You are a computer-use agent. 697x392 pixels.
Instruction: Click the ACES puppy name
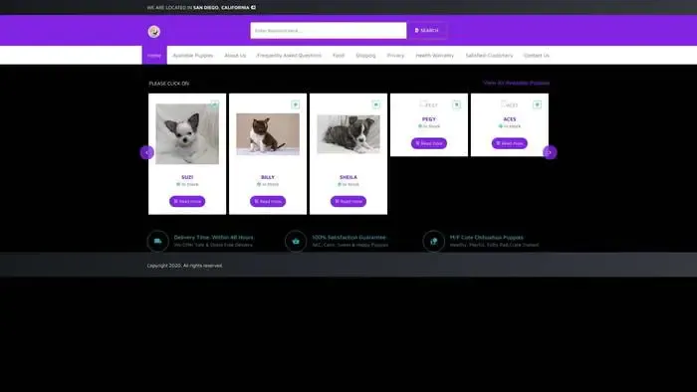coord(510,119)
